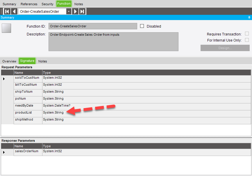Click Request Parameters Name column header
Image resolution: width=252 pixels, height=176 pixels.
point(28,73)
